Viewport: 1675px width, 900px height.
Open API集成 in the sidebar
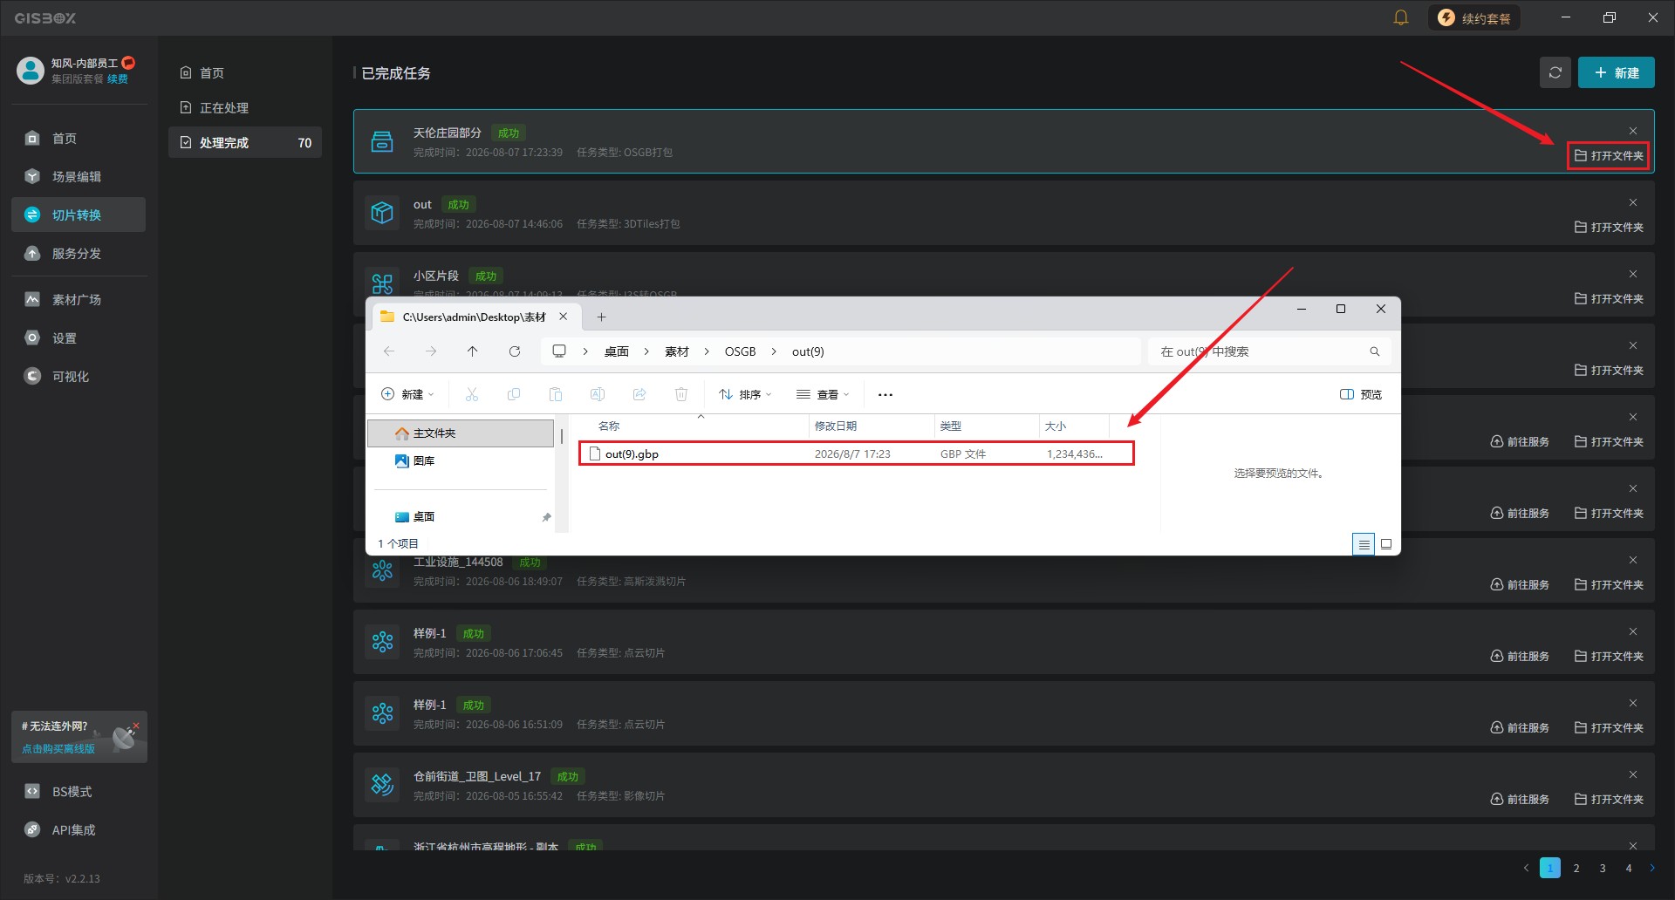tap(79, 830)
